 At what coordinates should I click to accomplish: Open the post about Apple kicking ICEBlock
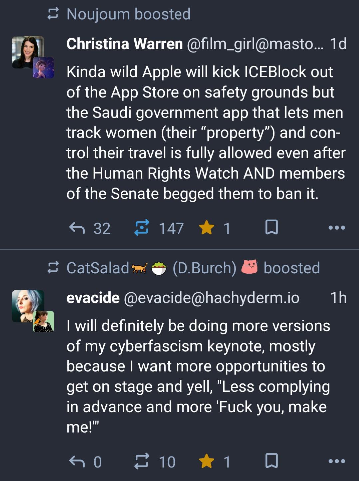(x=205, y=132)
